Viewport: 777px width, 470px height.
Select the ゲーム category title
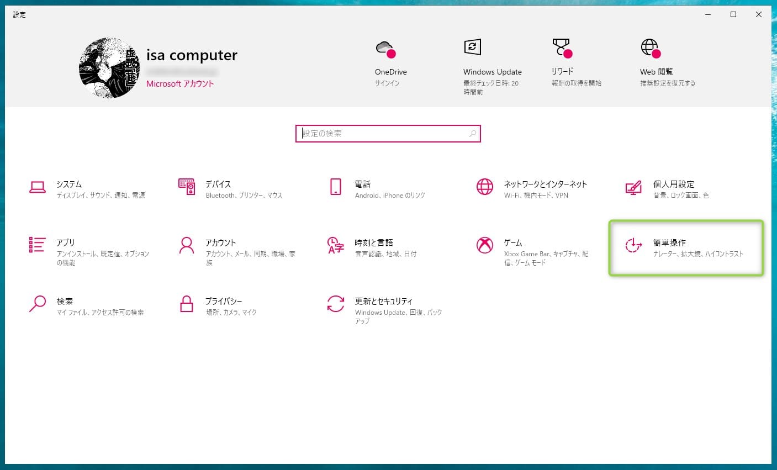tap(513, 242)
